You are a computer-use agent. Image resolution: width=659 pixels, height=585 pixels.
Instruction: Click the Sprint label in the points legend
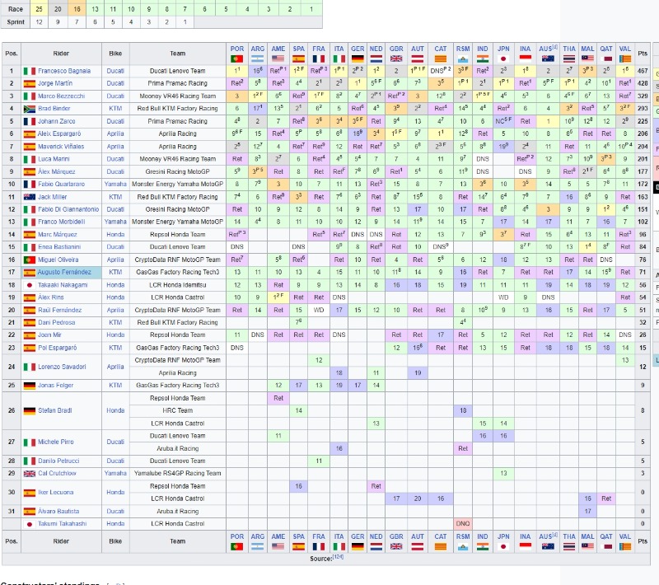16,22
